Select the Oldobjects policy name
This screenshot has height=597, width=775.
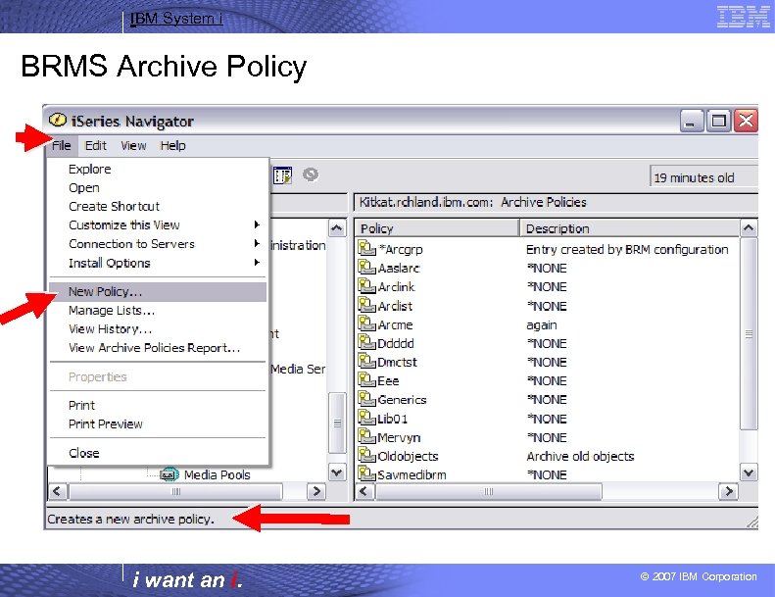[x=408, y=456]
